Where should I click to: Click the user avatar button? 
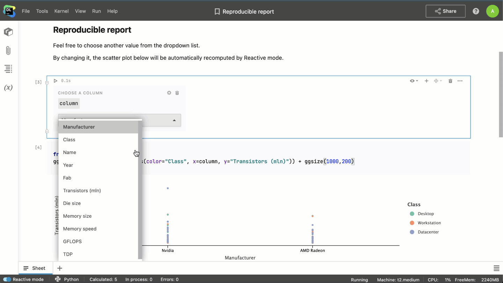click(x=492, y=11)
